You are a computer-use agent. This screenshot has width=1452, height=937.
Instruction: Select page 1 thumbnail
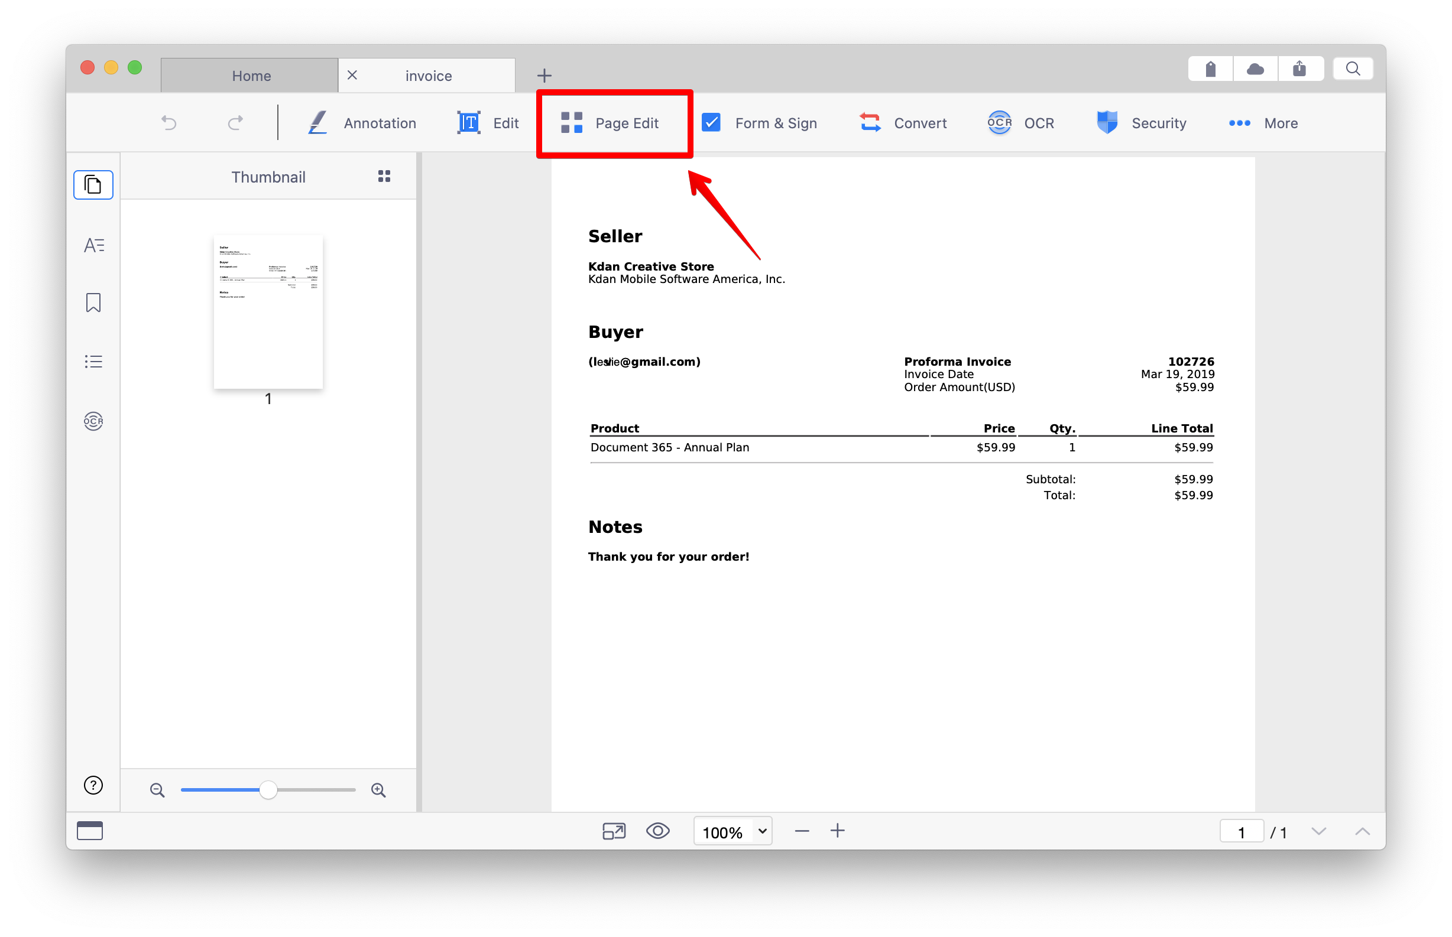[x=268, y=311]
